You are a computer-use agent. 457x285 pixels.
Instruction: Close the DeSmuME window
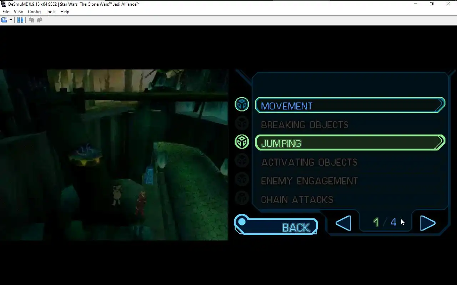(448, 4)
